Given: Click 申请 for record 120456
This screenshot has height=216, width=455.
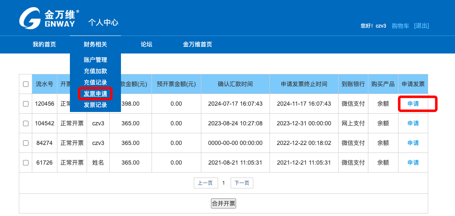Looking at the screenshot, I should (413, 104).
